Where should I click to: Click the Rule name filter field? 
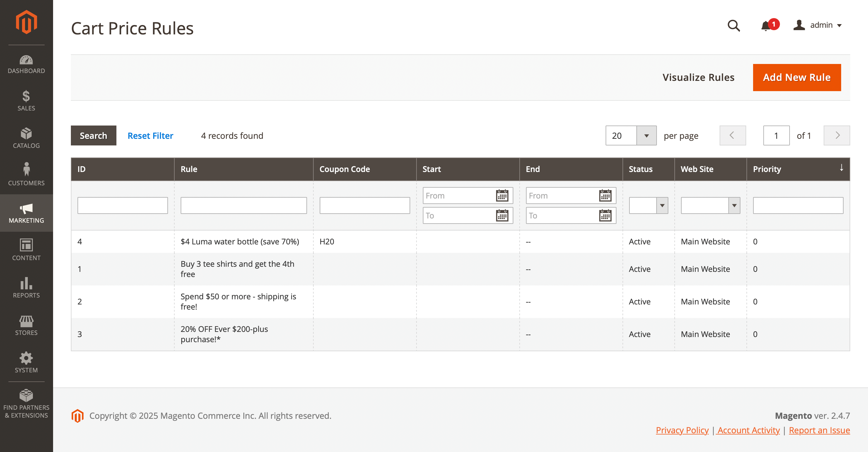(243, 205)
